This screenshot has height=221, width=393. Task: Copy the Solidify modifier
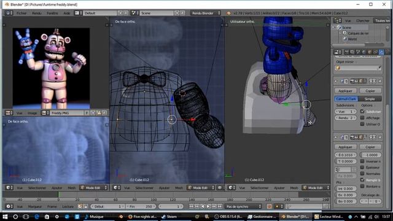[x=370, y=147]
